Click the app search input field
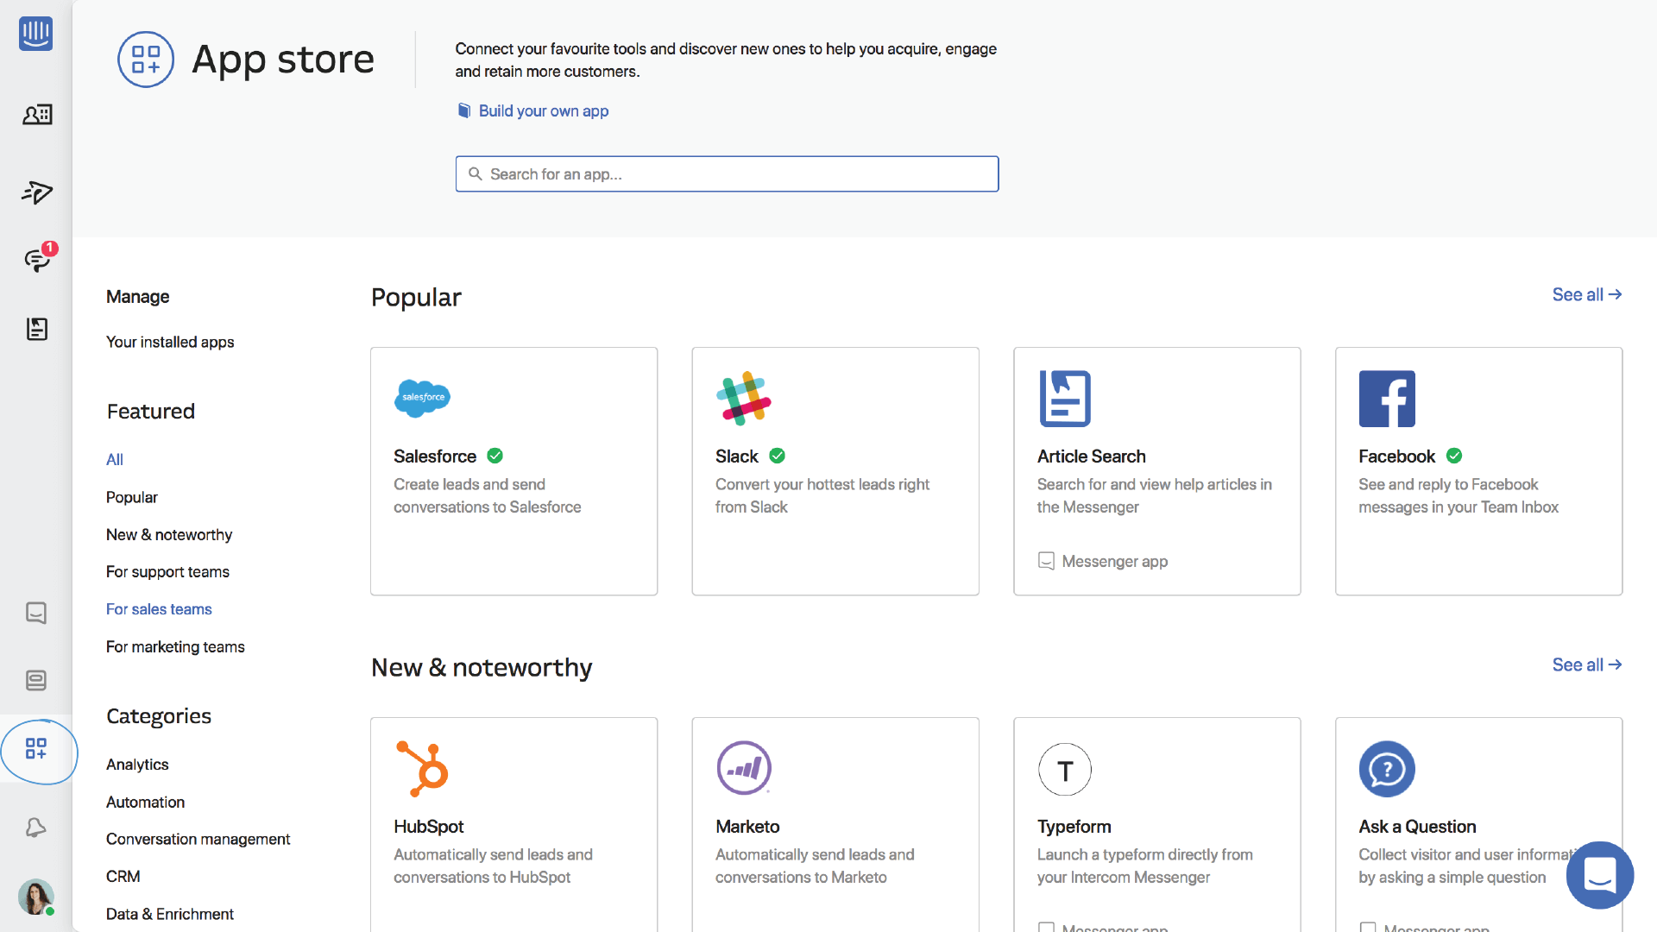The width and height of the screenshot is (1657, 932). click(x=726, y=173)
